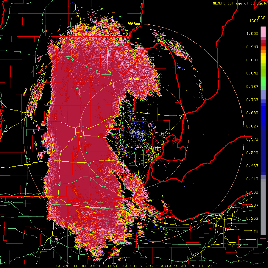Screen dimensions: 268x268
Task: Click the [CC] legend unit label
Action: [x=254, y=21]
